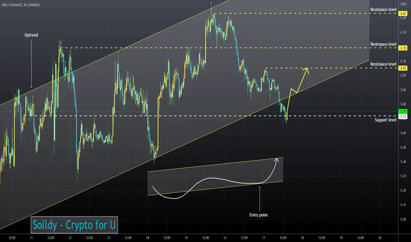Click date 15 on the time axis
This screenshot has height=242, width=411.
point(186,238)
